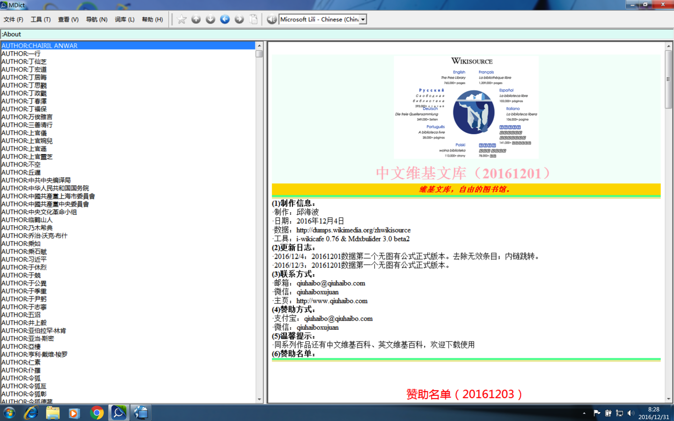Click the clipboard paste toolbar icon
This screenshot has height=421, width=674.
tap(254, 19)
